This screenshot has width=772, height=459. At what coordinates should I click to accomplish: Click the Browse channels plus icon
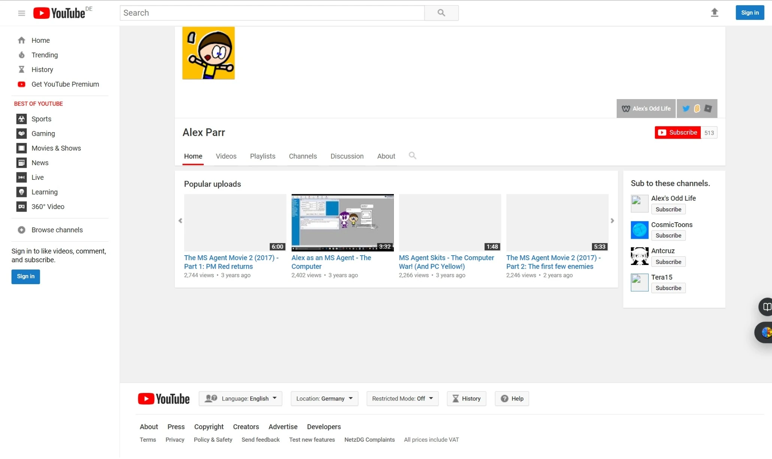tap(22, 230)
